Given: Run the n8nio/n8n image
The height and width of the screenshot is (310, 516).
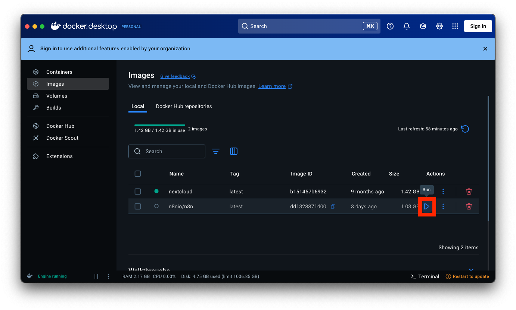Looking at the screenshot, I should 427,206.
